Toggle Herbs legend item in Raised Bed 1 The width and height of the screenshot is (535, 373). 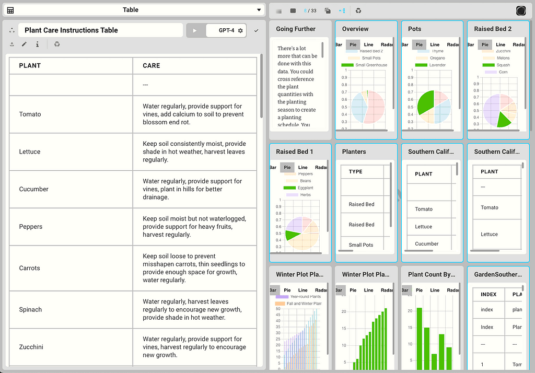[298, 195]
